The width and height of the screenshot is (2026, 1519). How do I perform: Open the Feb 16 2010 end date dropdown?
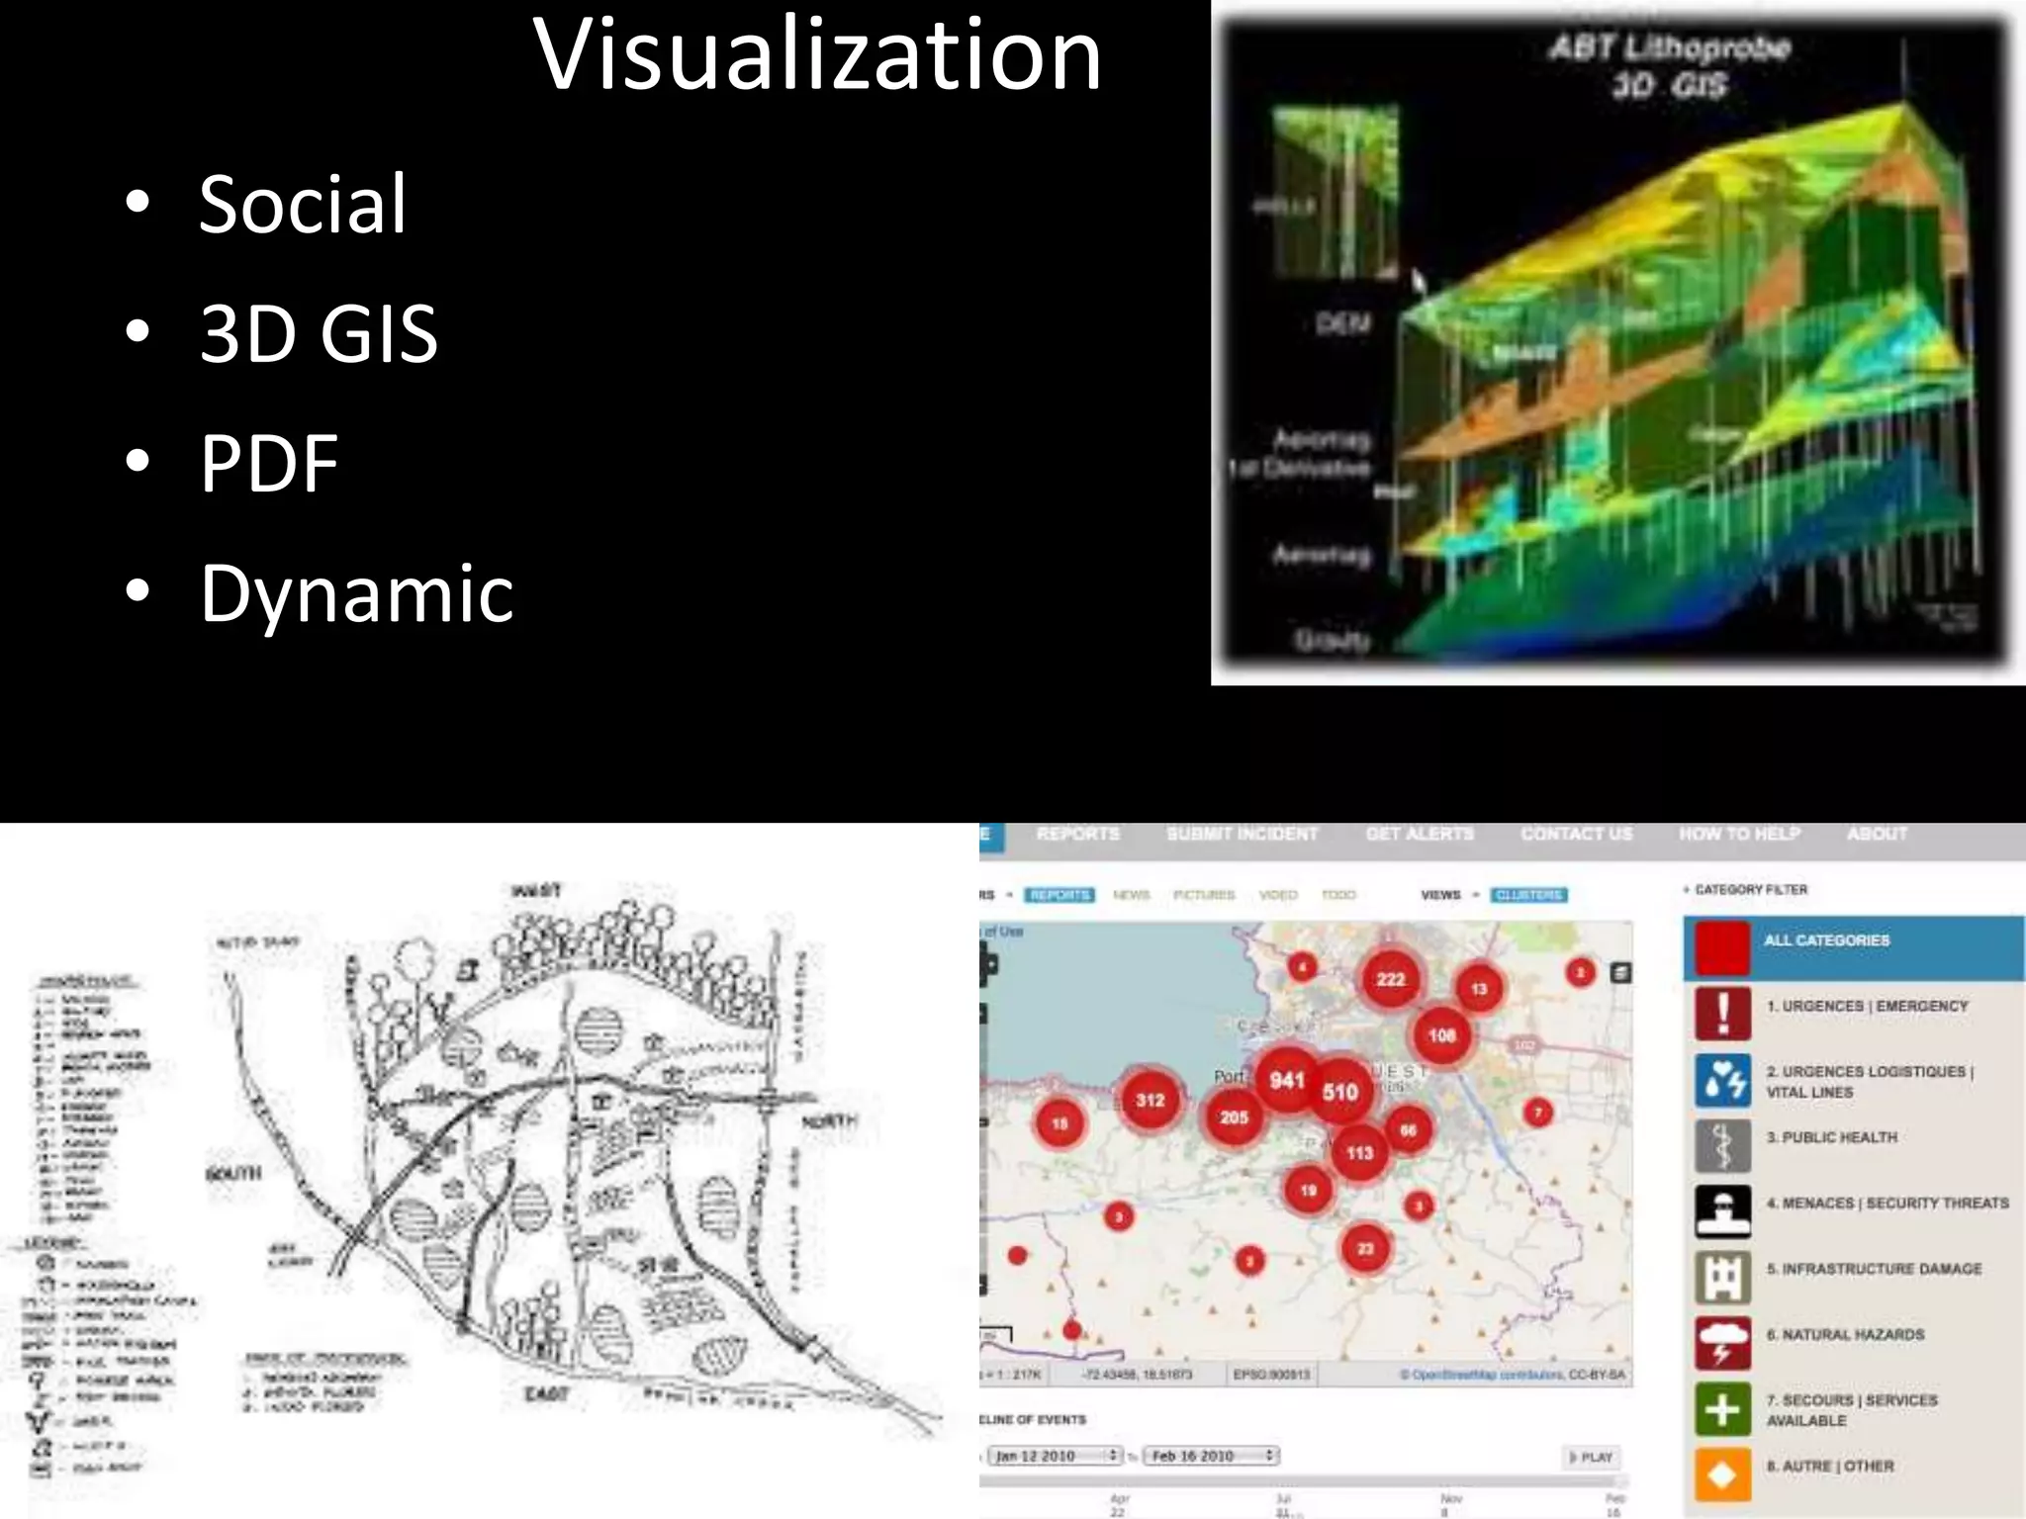pyautogui.click(x=1211, y=1456)
